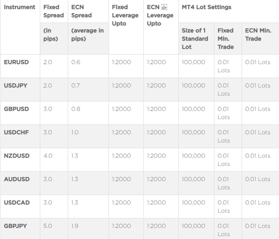The width and height of the screenshot is (279, 239).
Task: Click the Fixed Min. Trade subheader
Action: 226,38
